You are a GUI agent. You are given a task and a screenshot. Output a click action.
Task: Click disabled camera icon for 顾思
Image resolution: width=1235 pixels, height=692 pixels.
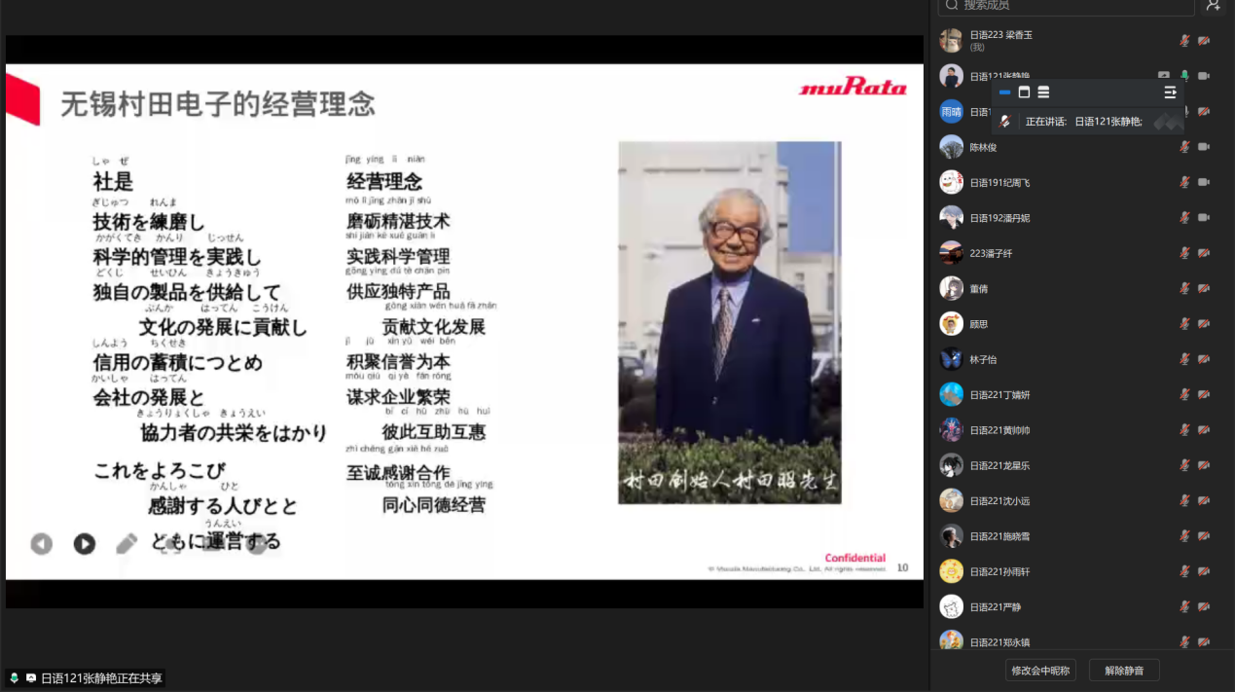1204,323
